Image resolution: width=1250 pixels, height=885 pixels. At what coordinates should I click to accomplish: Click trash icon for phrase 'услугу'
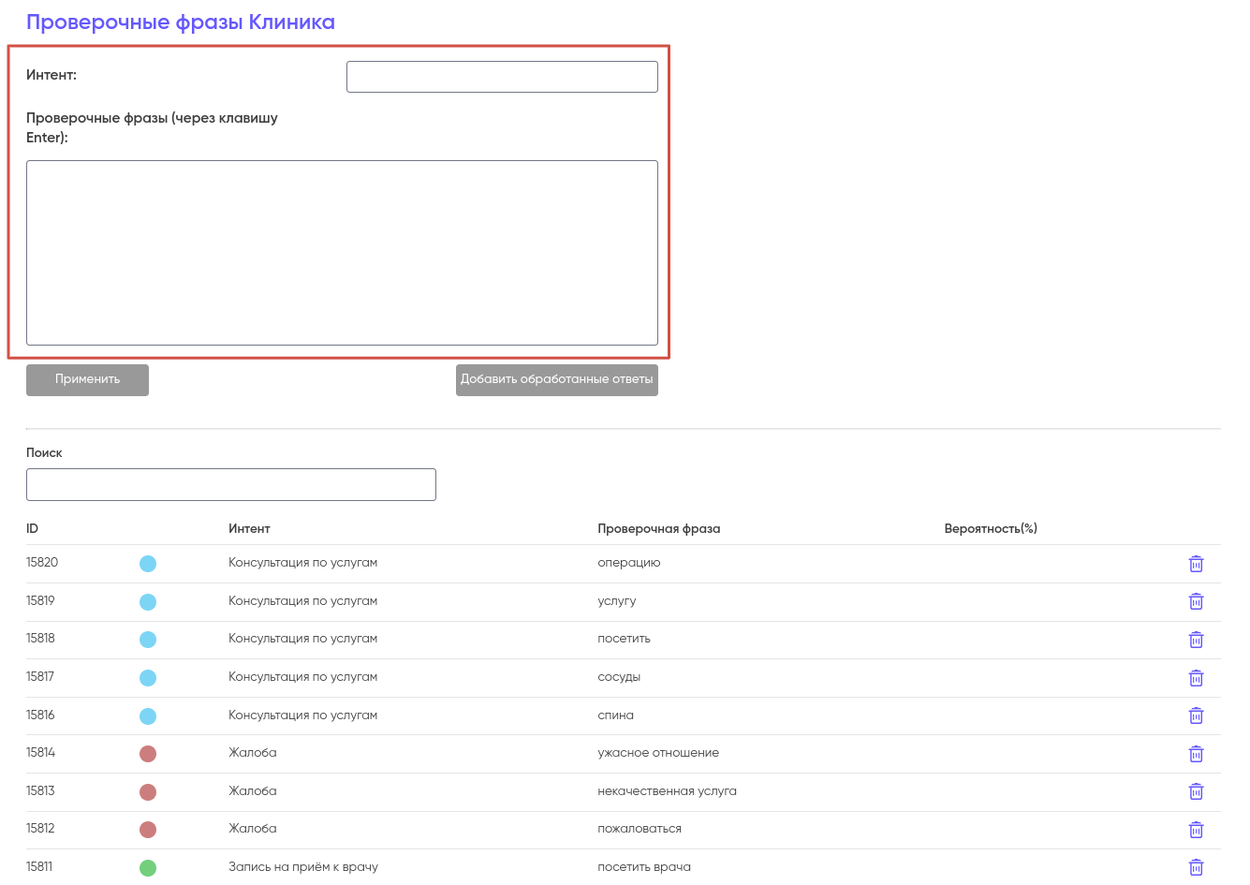click(x=1196, y=601)
